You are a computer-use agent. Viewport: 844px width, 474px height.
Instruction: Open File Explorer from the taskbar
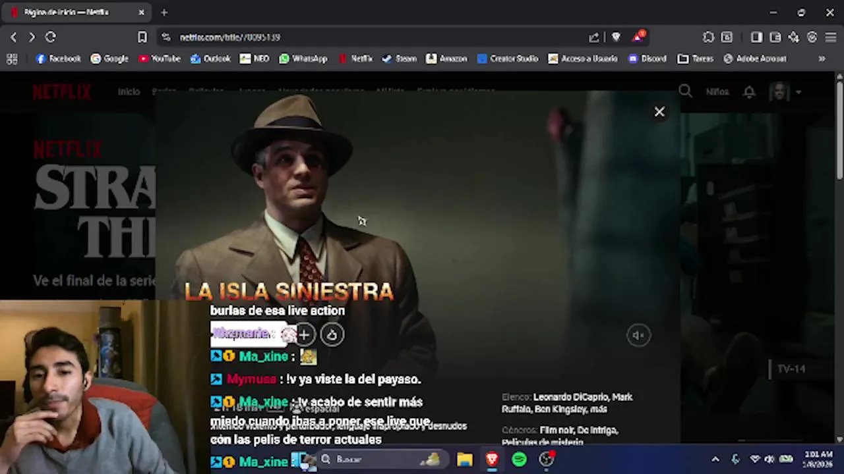point(465,460)
